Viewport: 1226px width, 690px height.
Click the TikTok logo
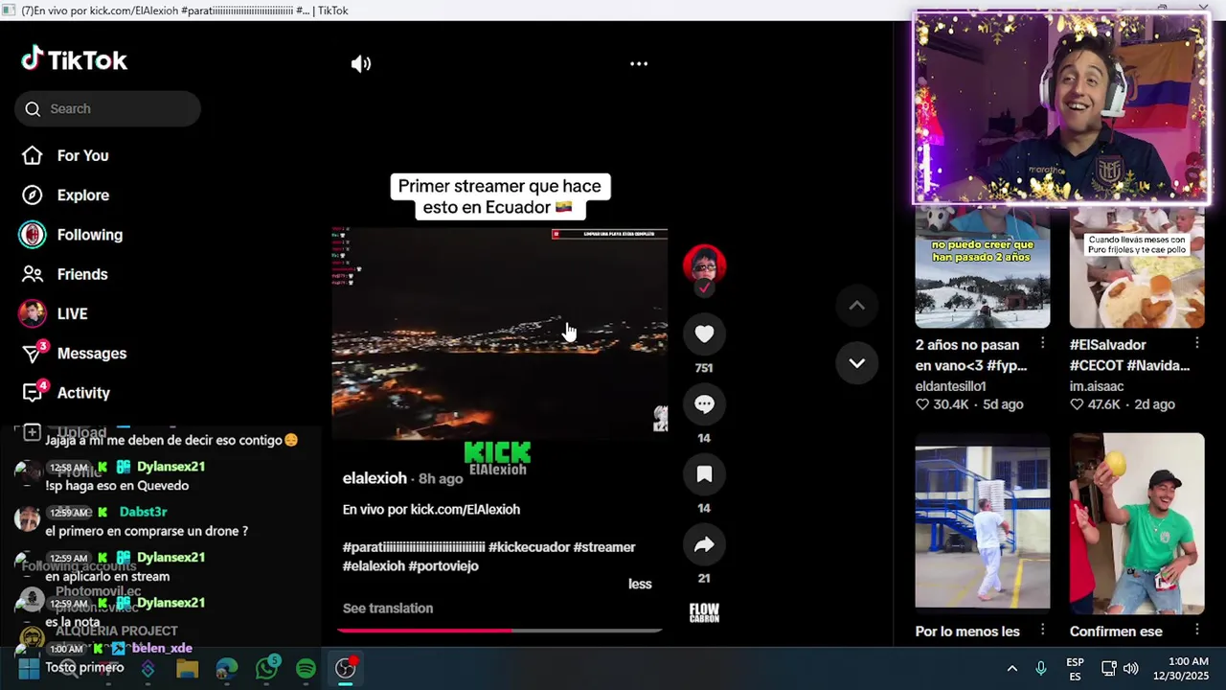(x=74, y=59)
